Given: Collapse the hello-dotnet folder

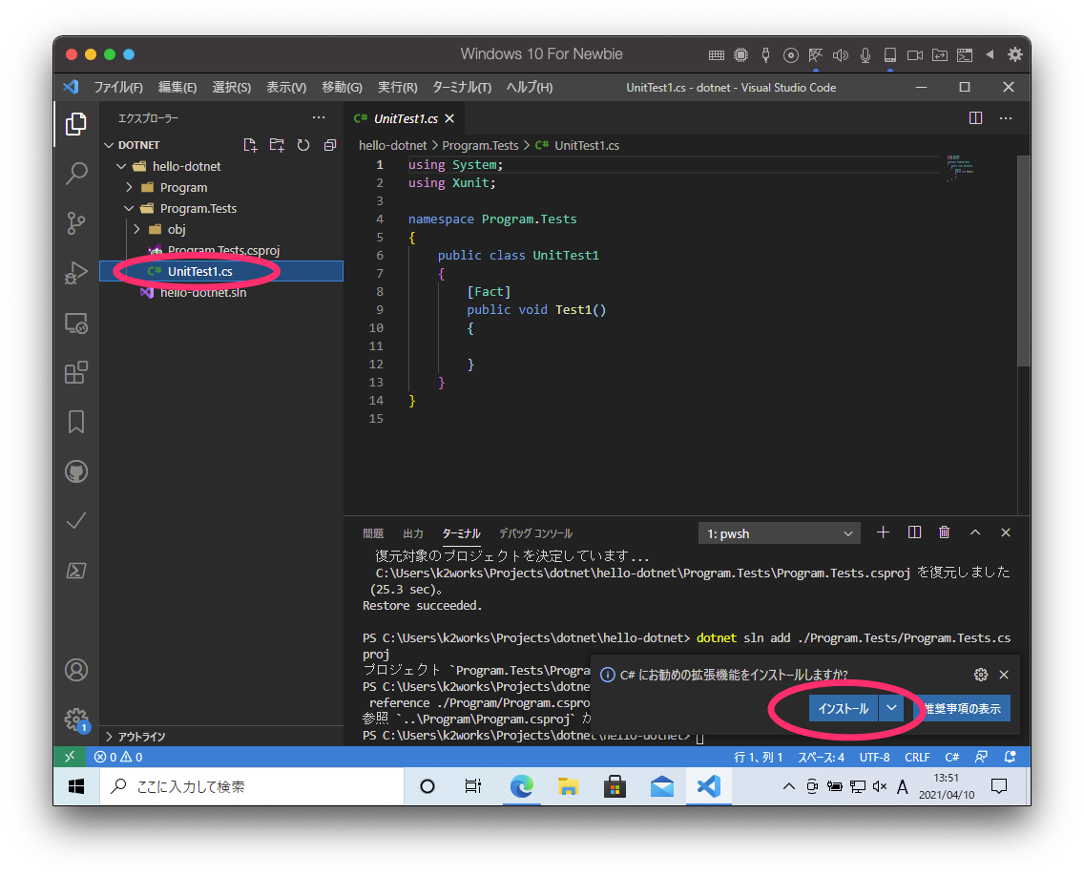Looking at the screenshot, I should click(122, 167).
